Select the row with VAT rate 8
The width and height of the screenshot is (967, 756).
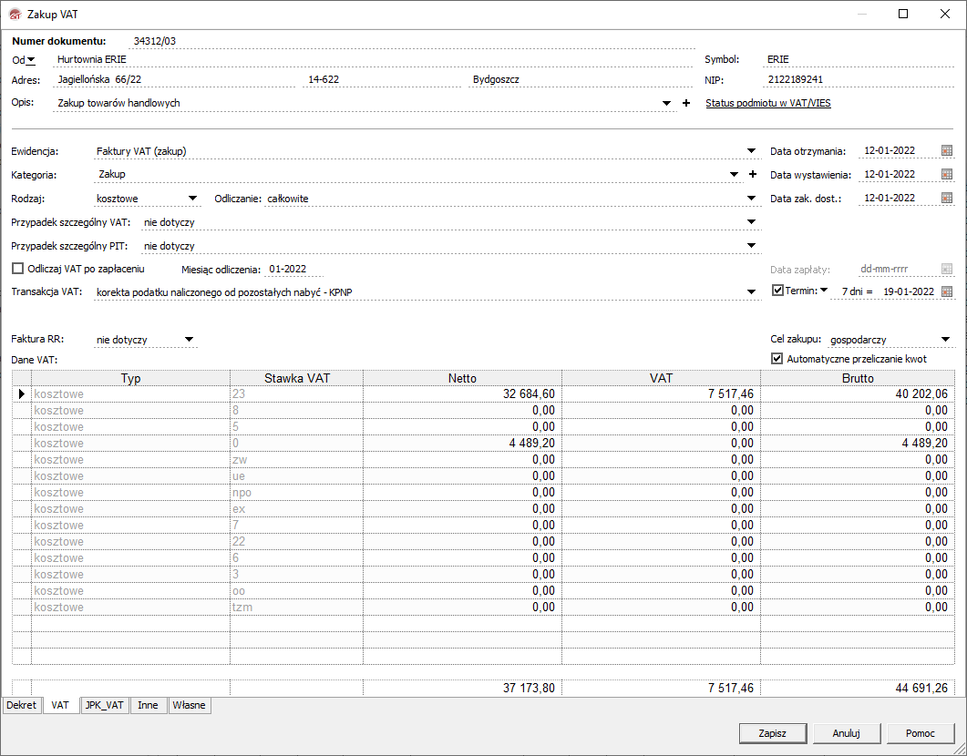click(483, 411)
